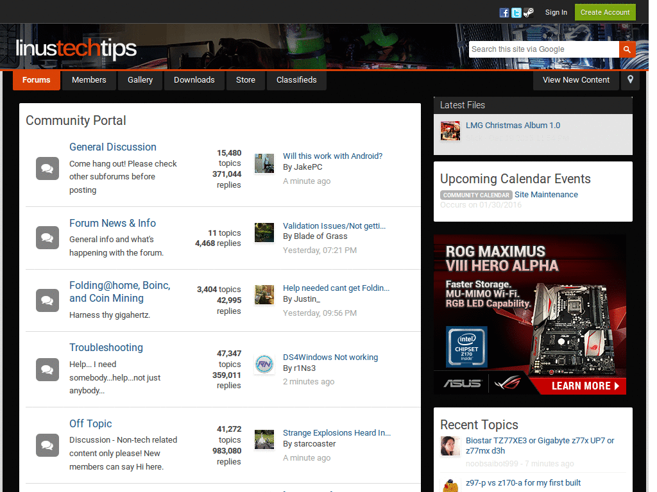Open Folding@home, Boinc, and Coin Mining forum
This screenshot has height=492, width=657.
[x=120, y=291]
